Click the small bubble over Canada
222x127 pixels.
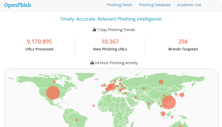coord(54,82)
